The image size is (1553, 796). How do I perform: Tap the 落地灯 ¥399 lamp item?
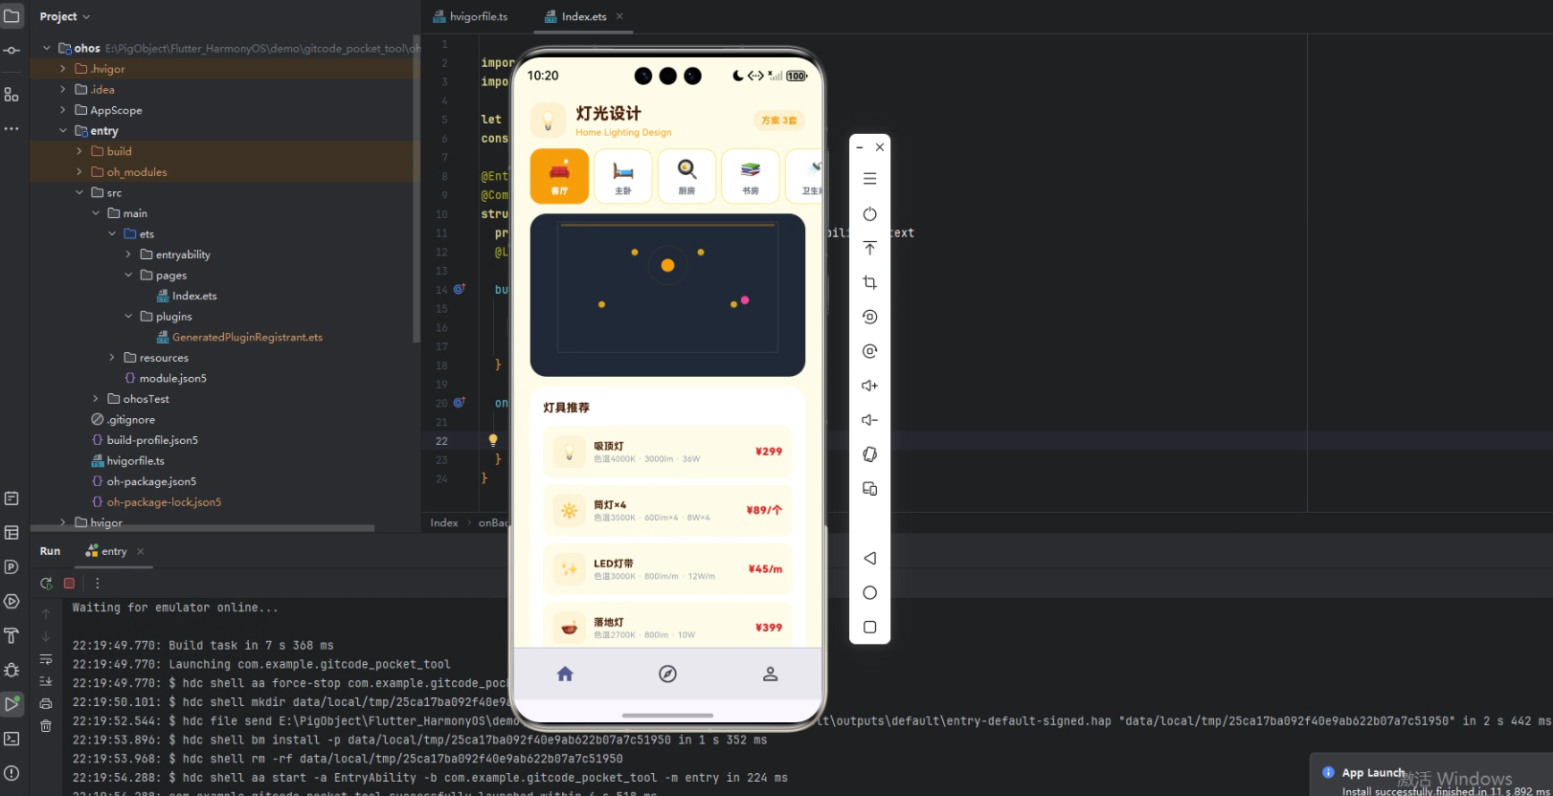coord(667,627)
